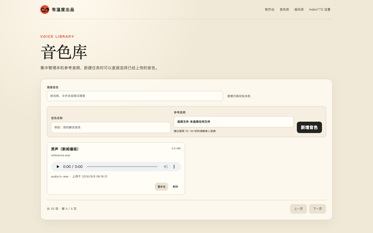Open IndexTTS 设置 page
Viewport: 373px width, 233px height.
coord(320,10)
